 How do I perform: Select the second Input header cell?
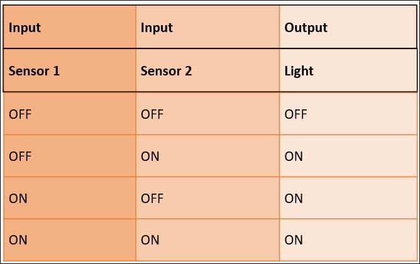click(x=207, y=27)
